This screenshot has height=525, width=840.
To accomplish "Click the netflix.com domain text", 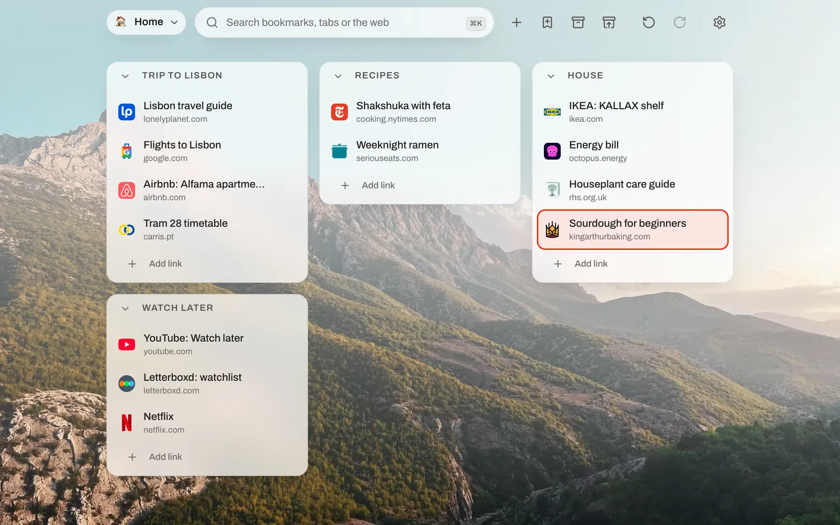I will click(x=164, y=430).
